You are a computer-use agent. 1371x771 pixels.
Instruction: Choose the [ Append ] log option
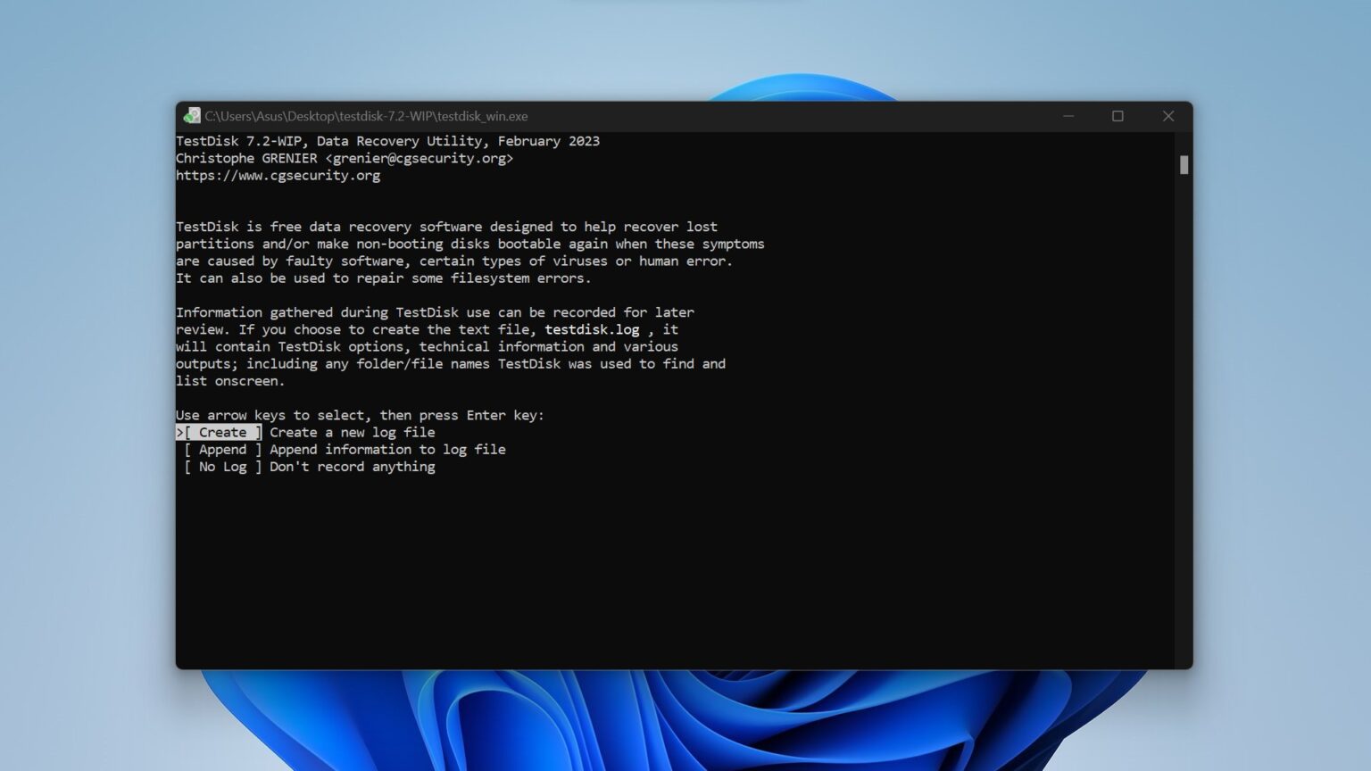point(222,450)
